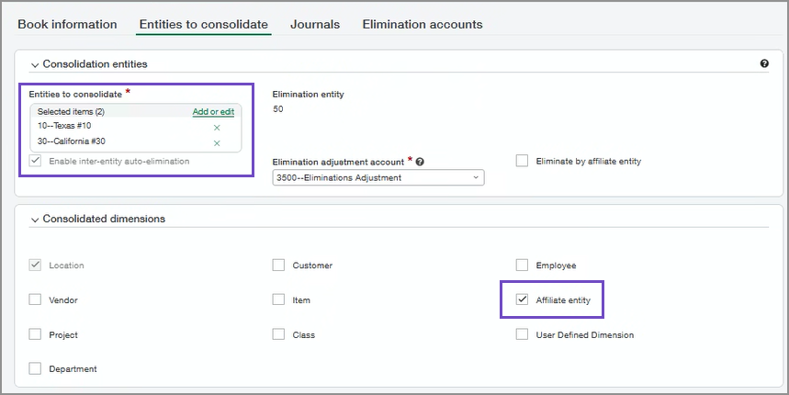This screenshot has width=789, height=395.
Task: Enable the Vendor dimension checkbox
Action: [x=35, y=299]
